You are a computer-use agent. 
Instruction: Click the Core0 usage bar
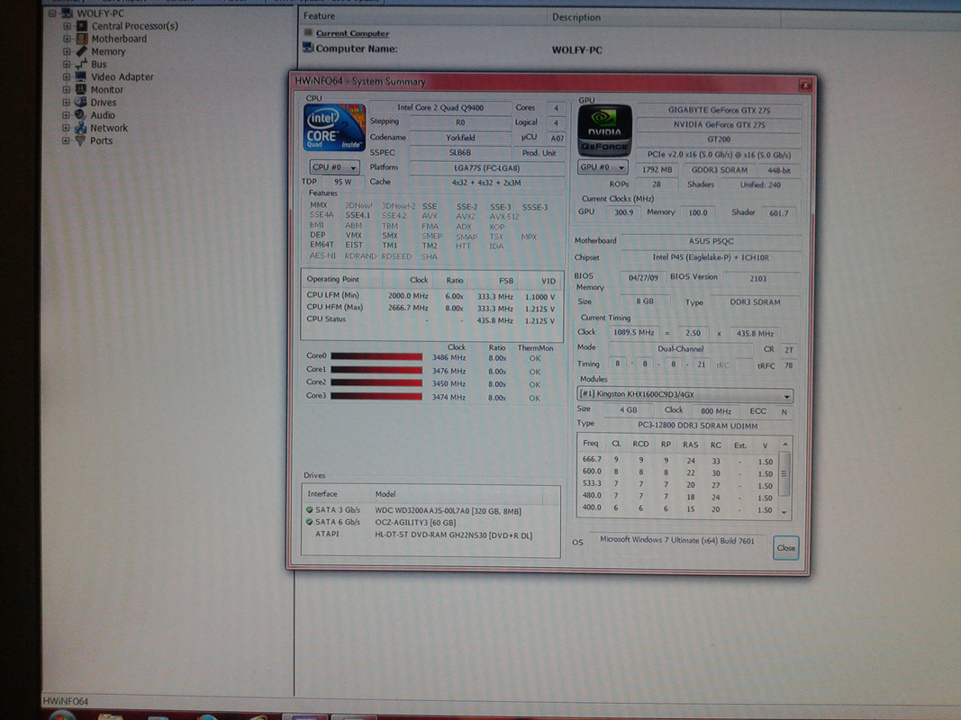(x=376, y=356)
